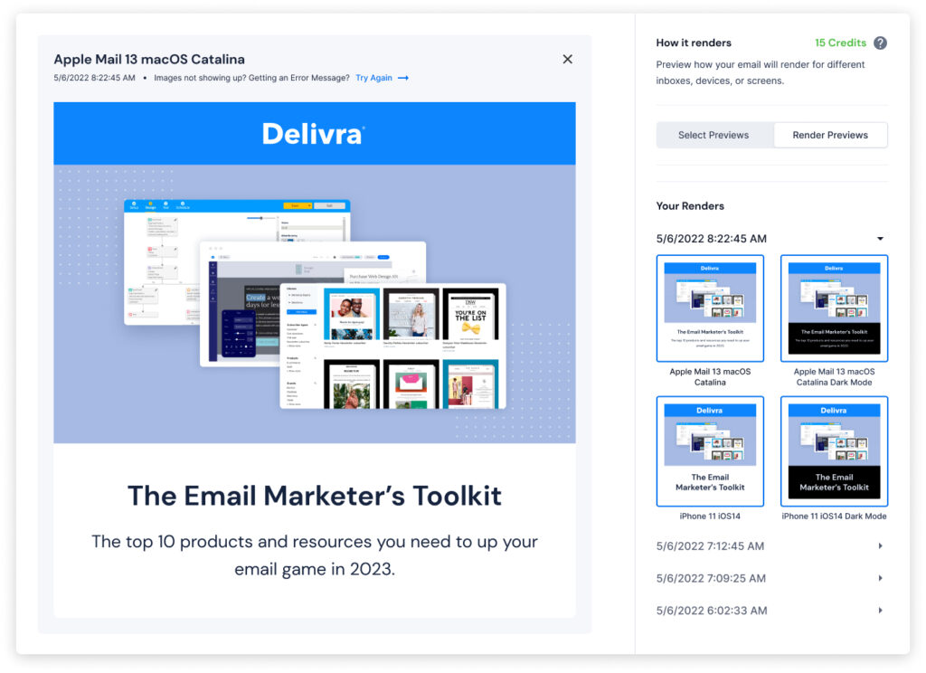Expand the 5/6/2022 6:02:33 AM render group

coord(880,611)
